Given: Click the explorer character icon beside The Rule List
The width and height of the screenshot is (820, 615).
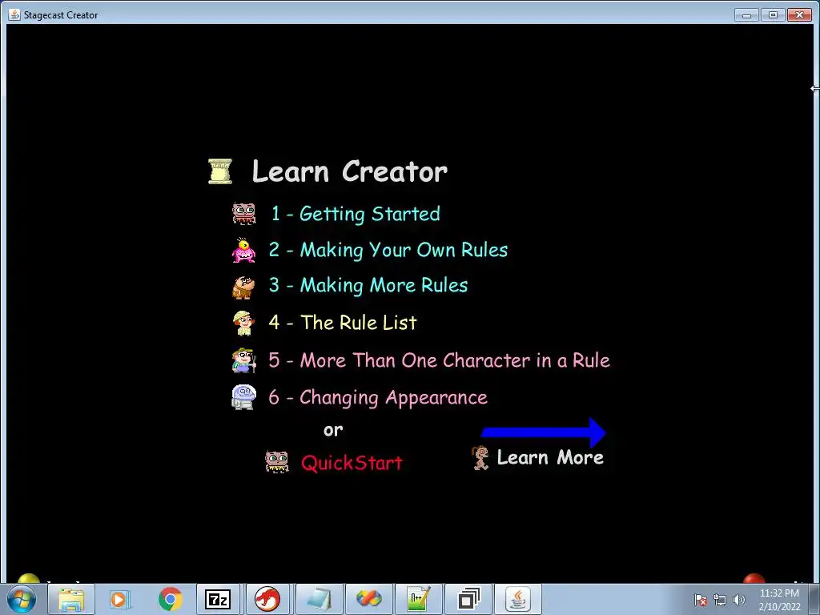Looking at the screenshot, I should (x=243, y=323).
